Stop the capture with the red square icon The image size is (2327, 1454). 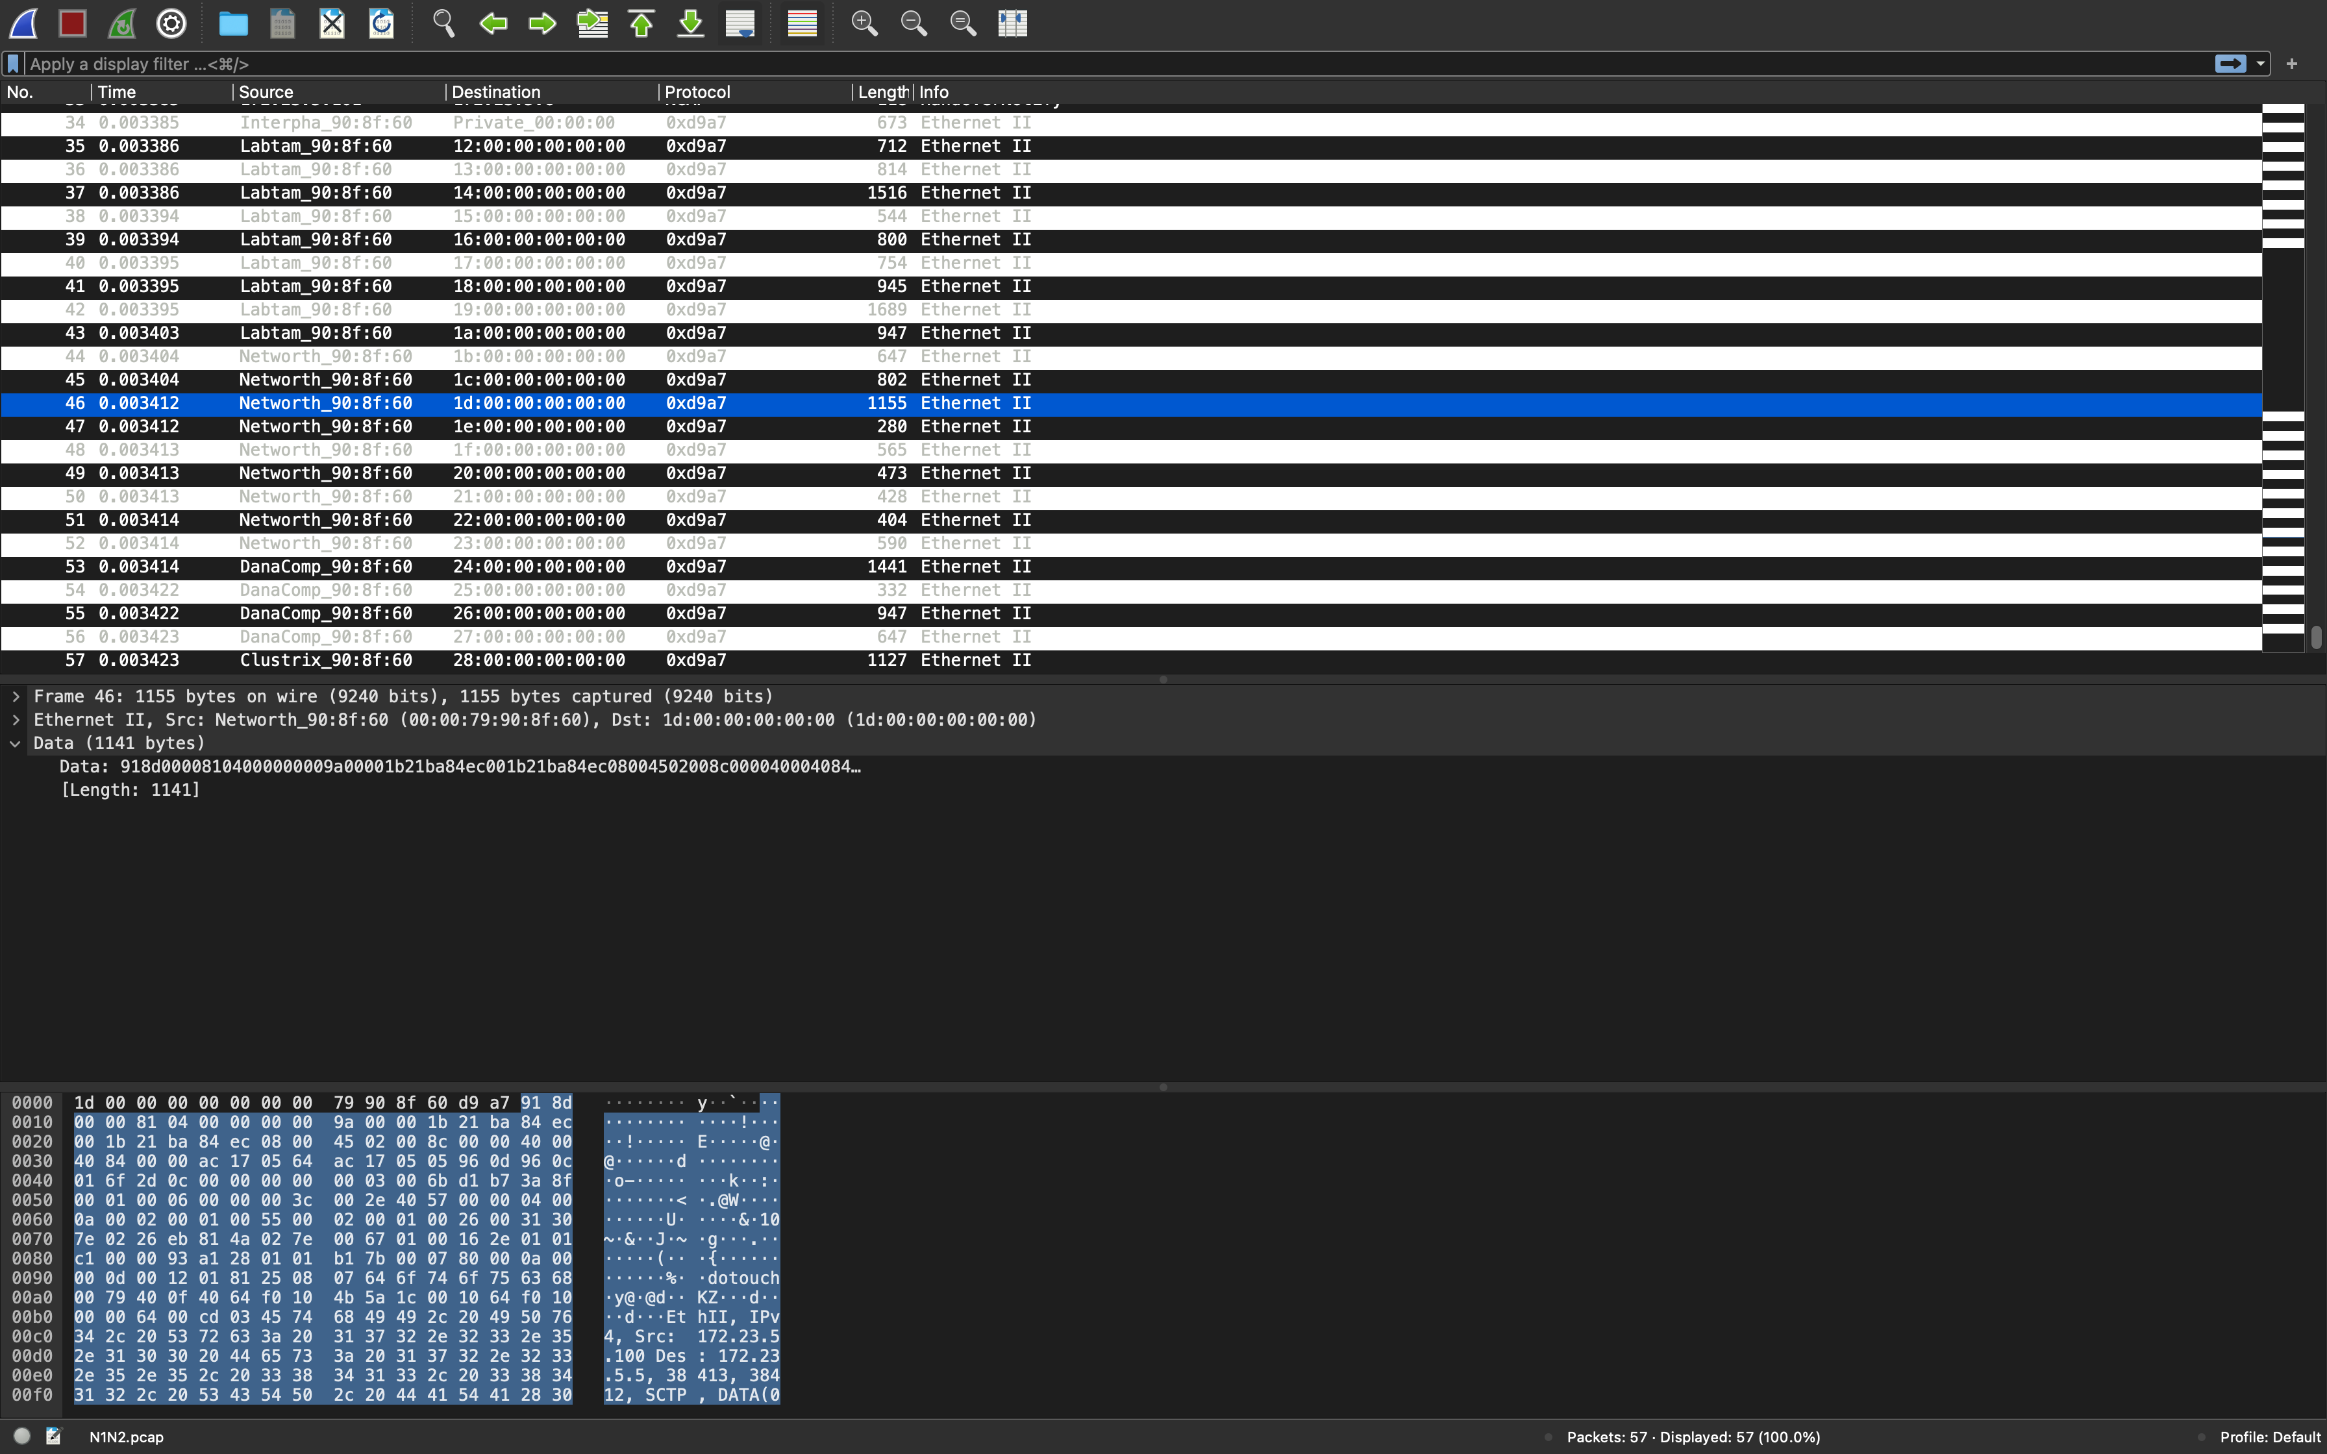pos(72,23)
